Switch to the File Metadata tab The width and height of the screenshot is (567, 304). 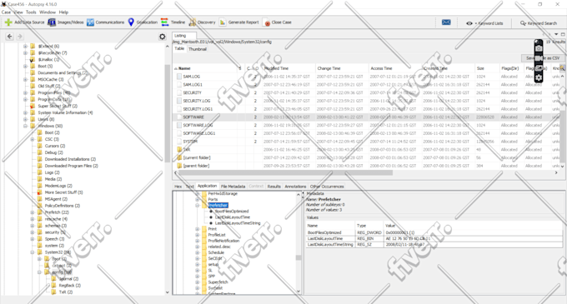[x=233, y=187]
